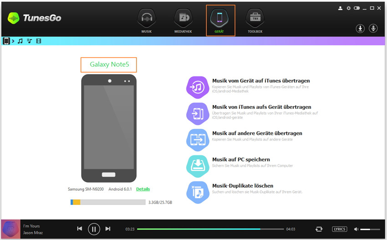Image resolution: width=387 pixels, height=240 pixels.
Task: Click the total duration 04:03
Action: [290, 229]
